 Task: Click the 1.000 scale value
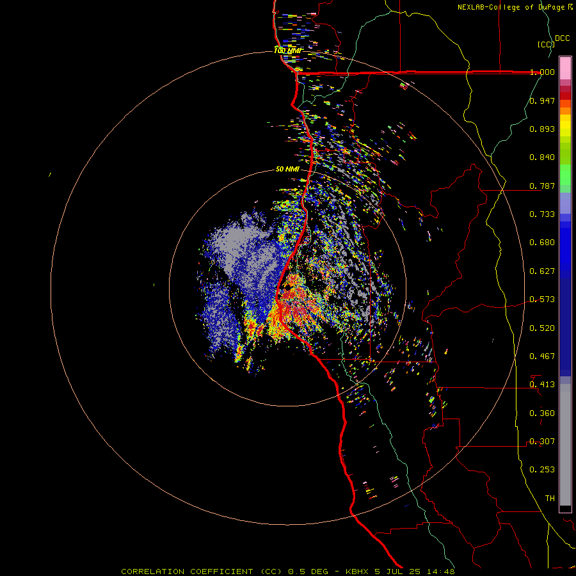(542, 72)
